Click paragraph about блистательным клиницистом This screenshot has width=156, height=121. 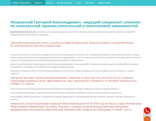point(73,72)
